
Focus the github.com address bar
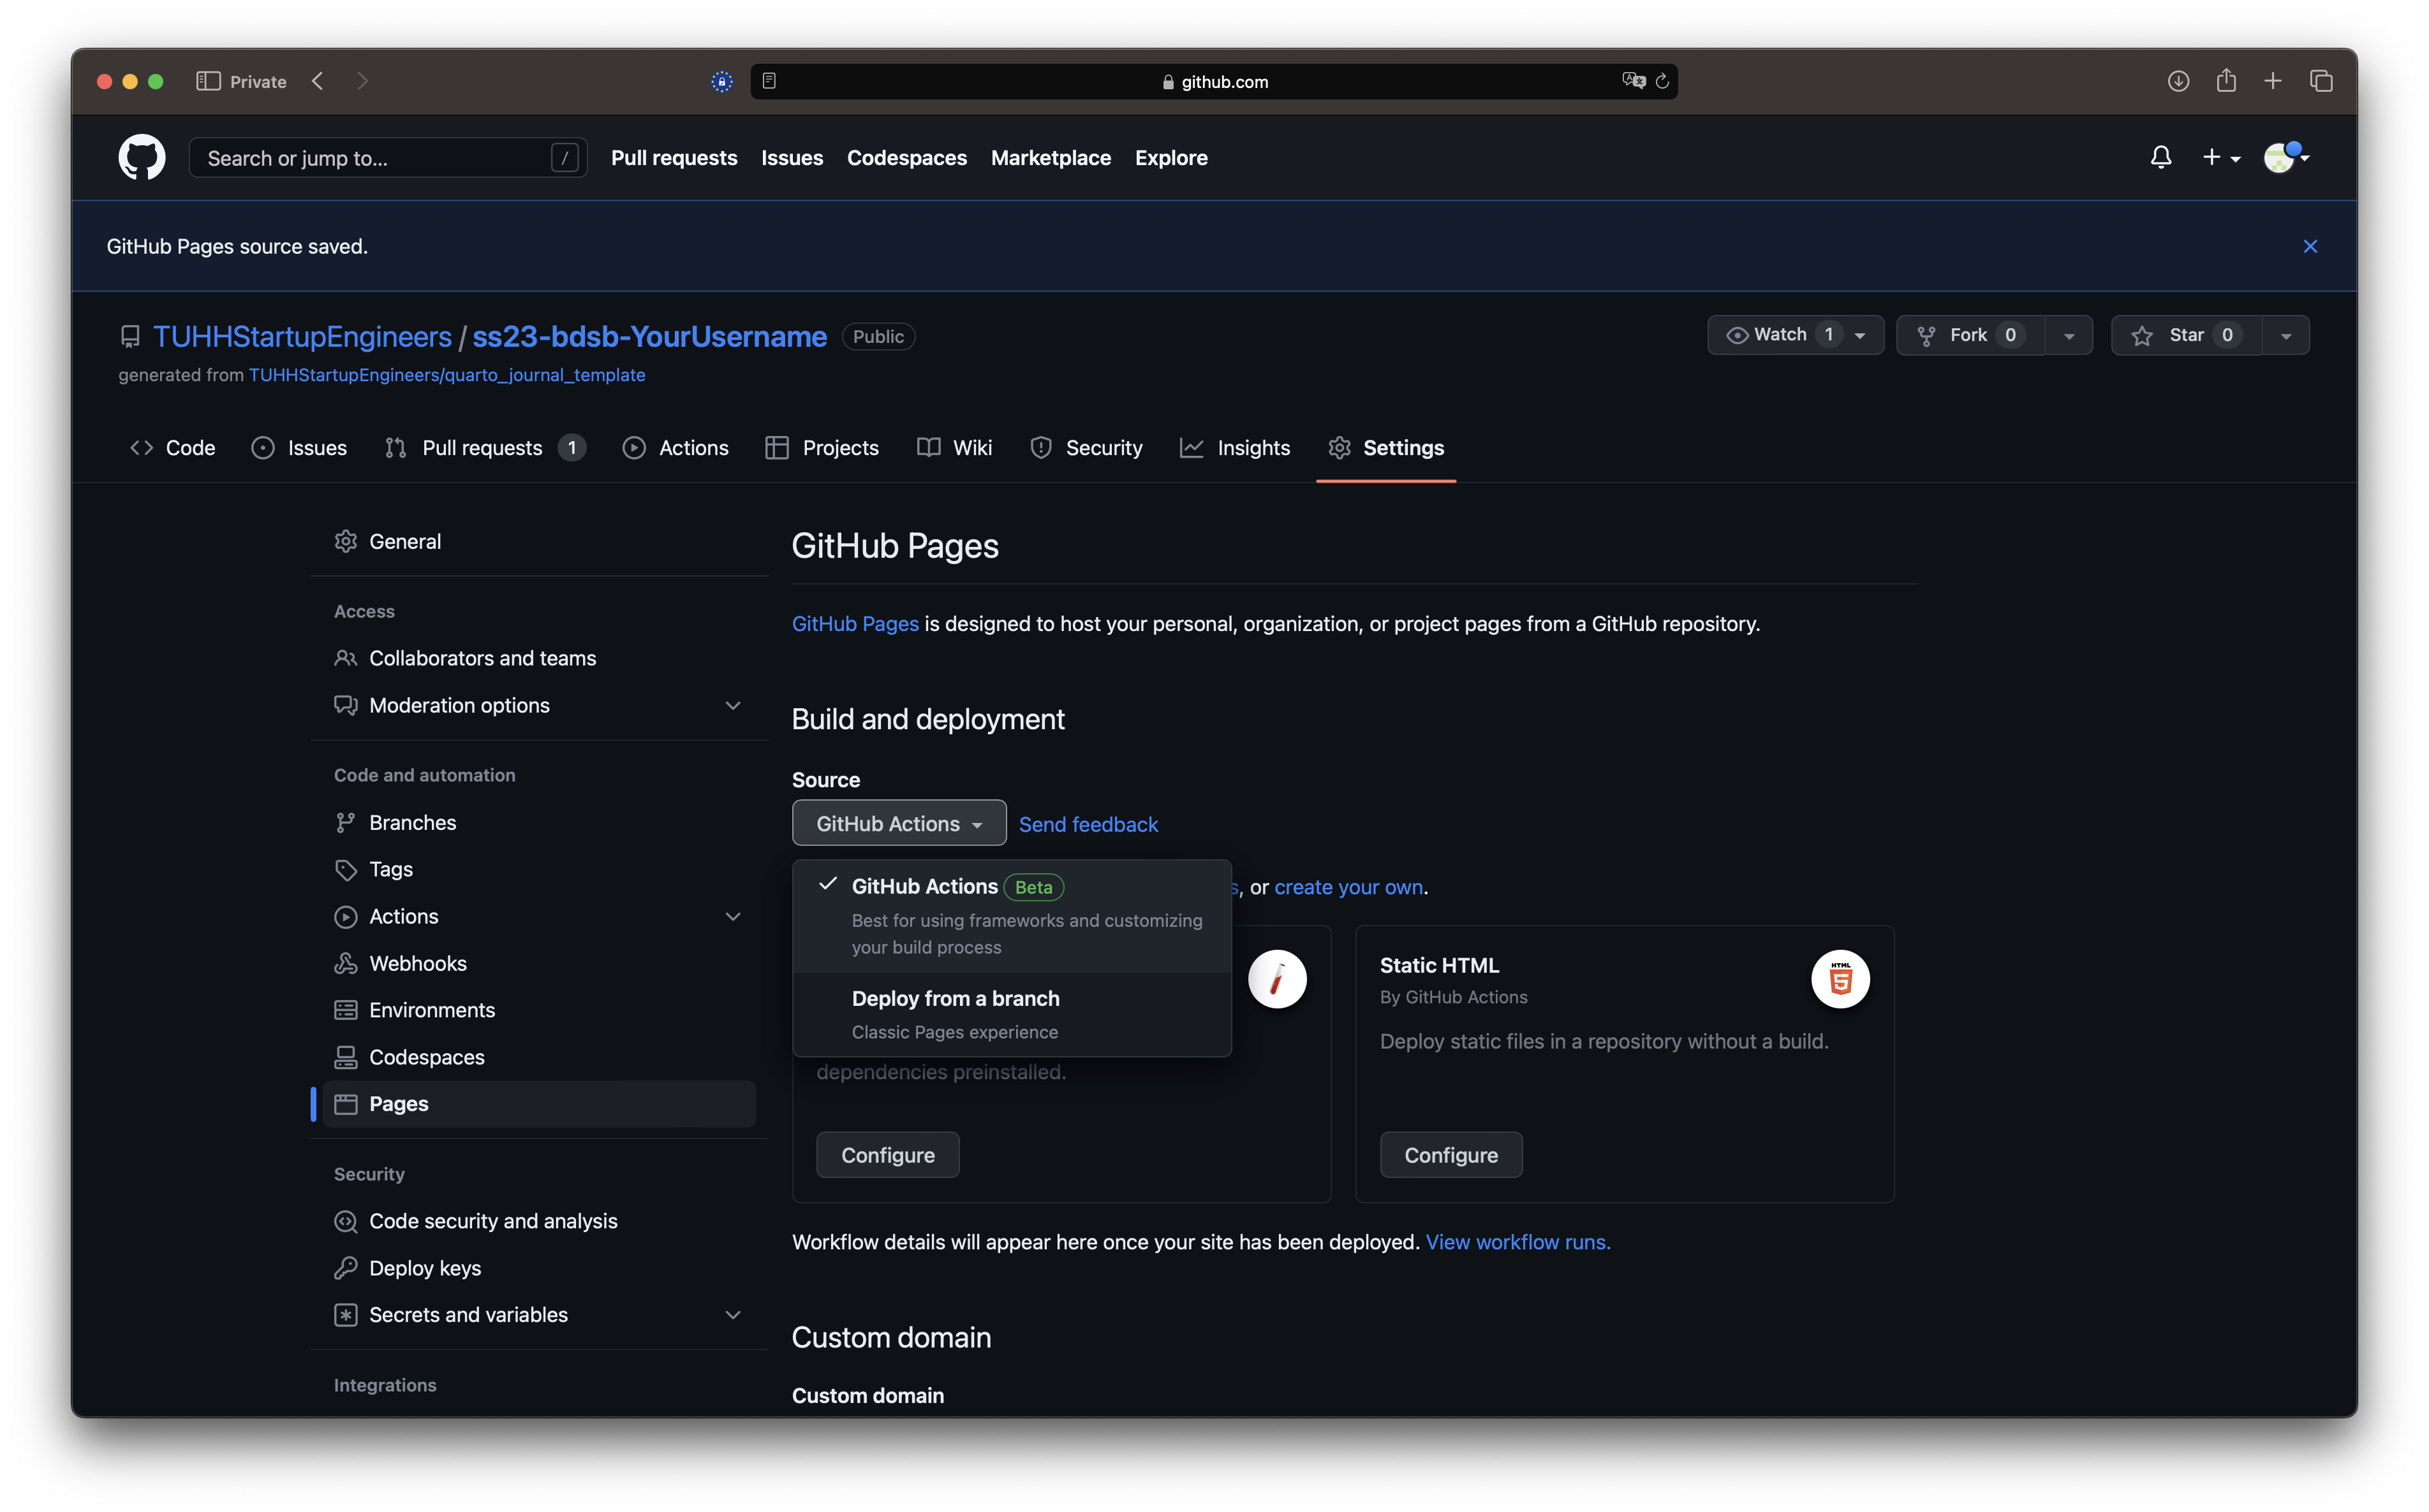point(1213,81)
